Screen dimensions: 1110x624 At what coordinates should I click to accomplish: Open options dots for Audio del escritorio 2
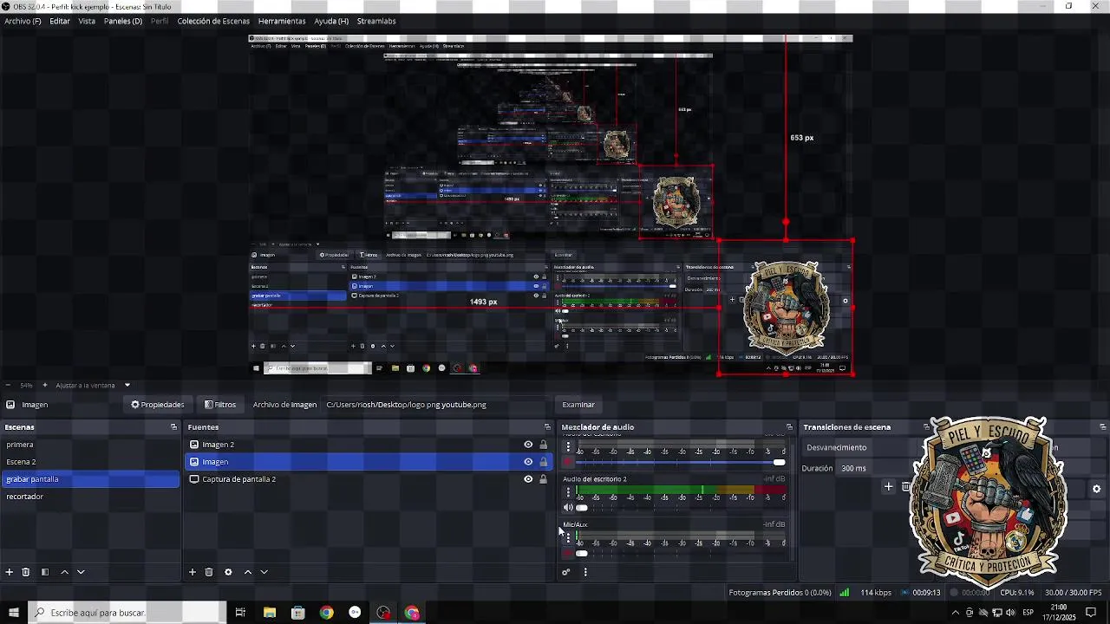click(x=568, y=492)
